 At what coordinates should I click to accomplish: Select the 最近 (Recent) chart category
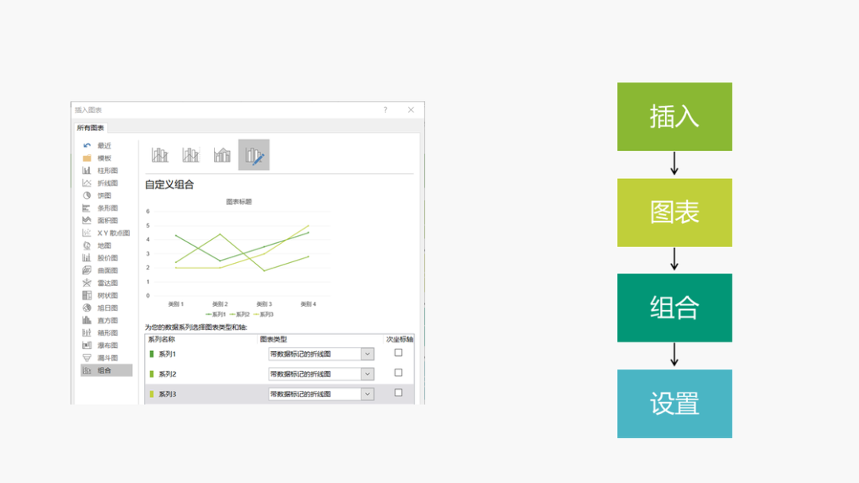104,145
